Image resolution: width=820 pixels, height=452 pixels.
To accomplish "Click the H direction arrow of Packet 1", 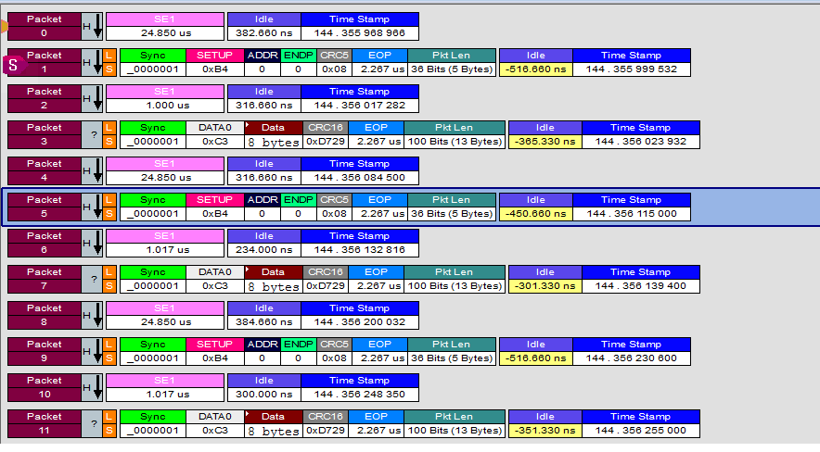I will [x=92, y=63].
